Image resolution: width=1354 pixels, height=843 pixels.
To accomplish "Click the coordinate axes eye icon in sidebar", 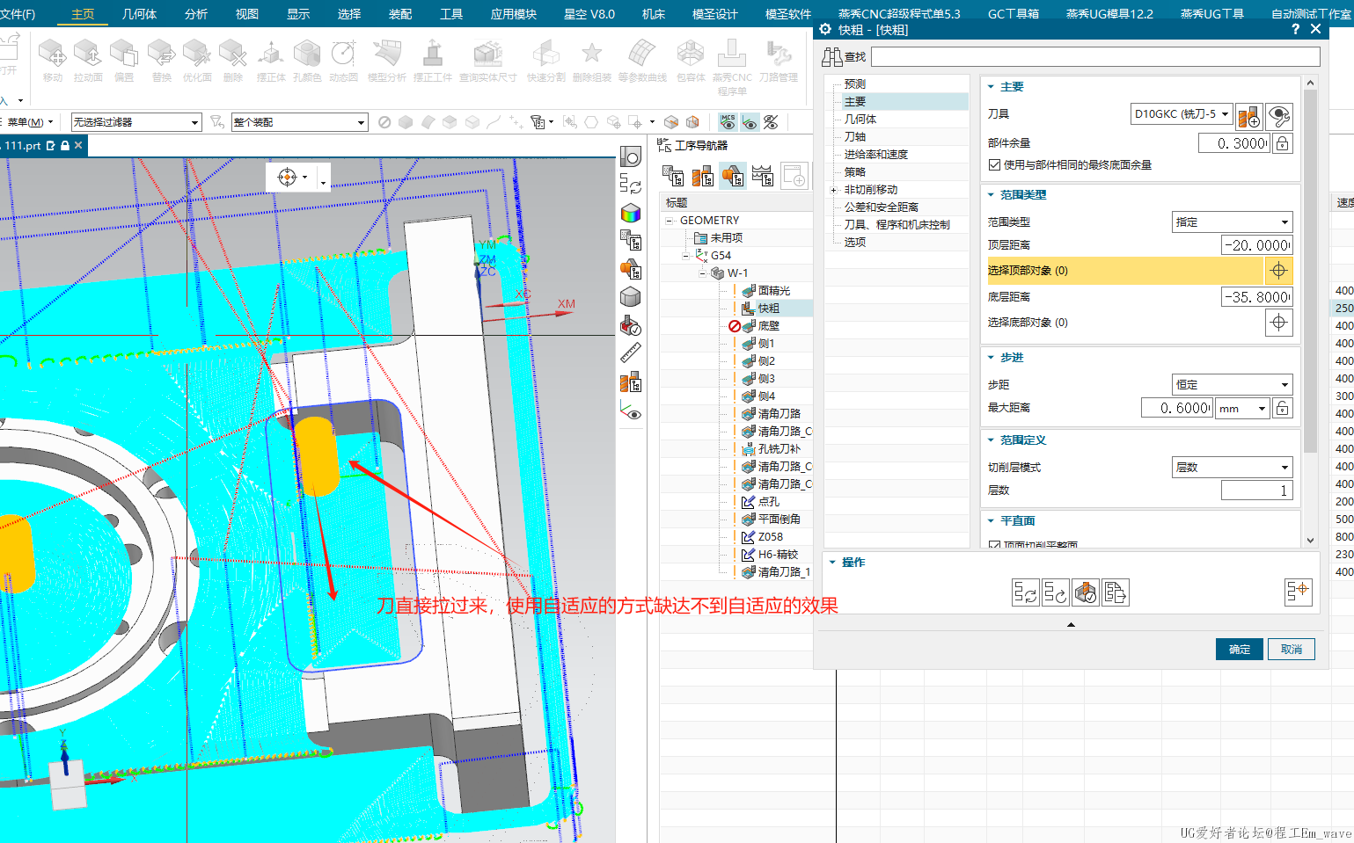I will click(x=631, y=411).
